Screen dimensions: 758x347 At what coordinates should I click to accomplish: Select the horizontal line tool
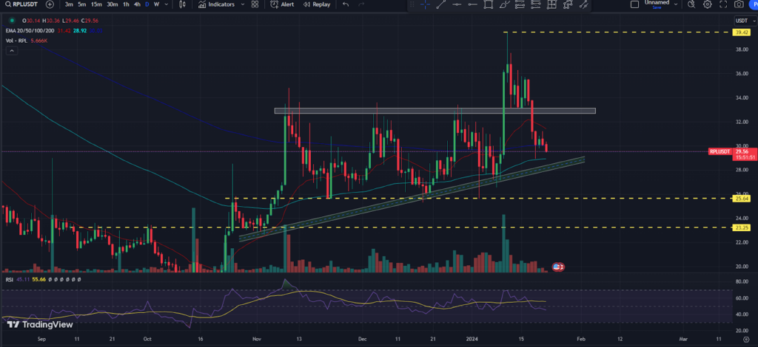click(x=457, y=4)
